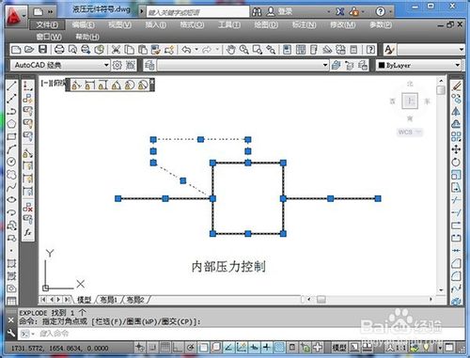Switch to the 布局1 layout tab
The width and height of the screenshot is (470, 358).
click(x=108, y=300)
